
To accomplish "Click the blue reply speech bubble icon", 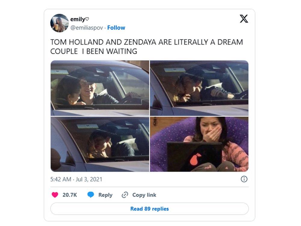I will 91,195.
